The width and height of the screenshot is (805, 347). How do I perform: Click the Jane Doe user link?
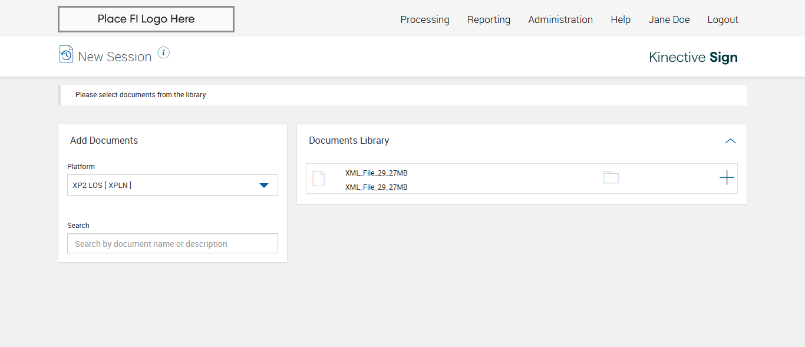coord(669,19)
